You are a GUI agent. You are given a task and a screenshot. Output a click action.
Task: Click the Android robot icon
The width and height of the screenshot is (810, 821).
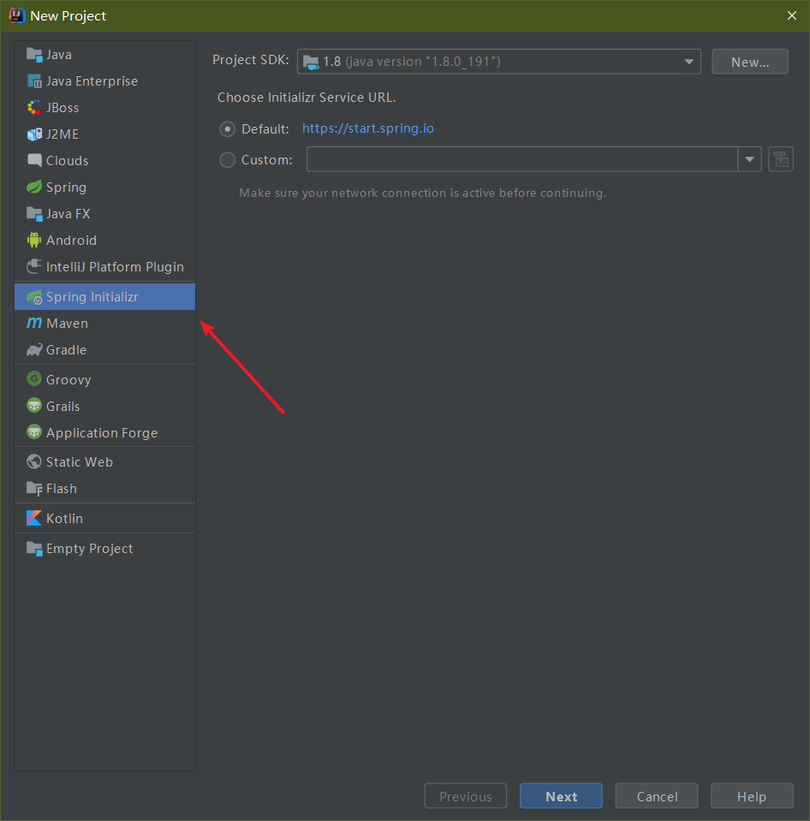tap(34, 240)
